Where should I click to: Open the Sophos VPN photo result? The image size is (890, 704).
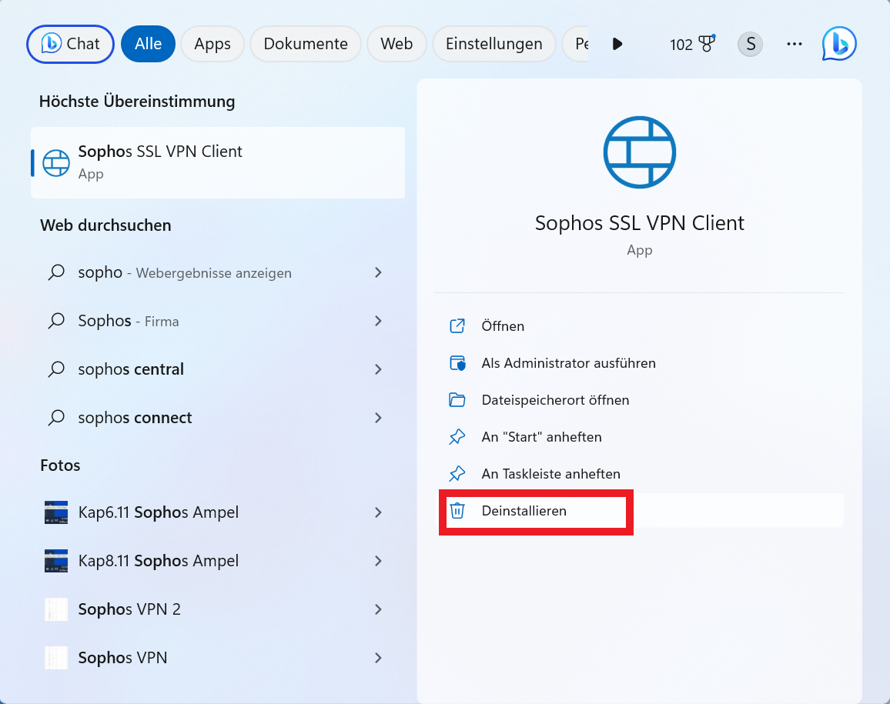[x=218, y=658]
